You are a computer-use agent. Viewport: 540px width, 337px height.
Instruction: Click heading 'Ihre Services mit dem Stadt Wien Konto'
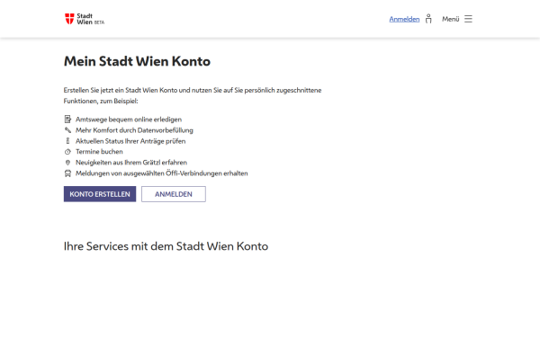166,246
